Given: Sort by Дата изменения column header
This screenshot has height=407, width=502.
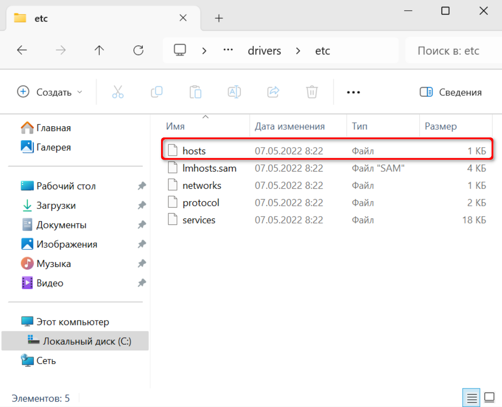Looking at the screenshot, I should (290, 126).
